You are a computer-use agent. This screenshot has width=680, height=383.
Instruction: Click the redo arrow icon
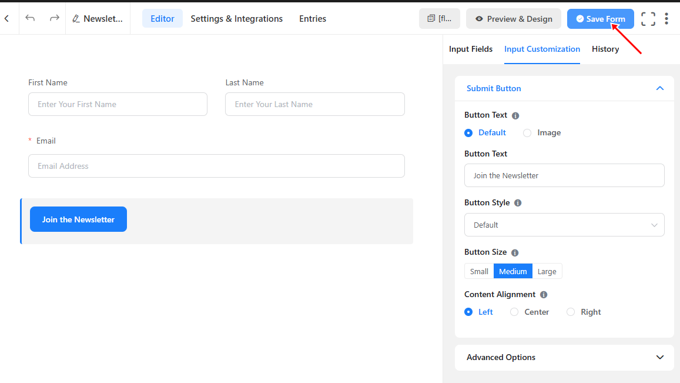coord(54,18)
